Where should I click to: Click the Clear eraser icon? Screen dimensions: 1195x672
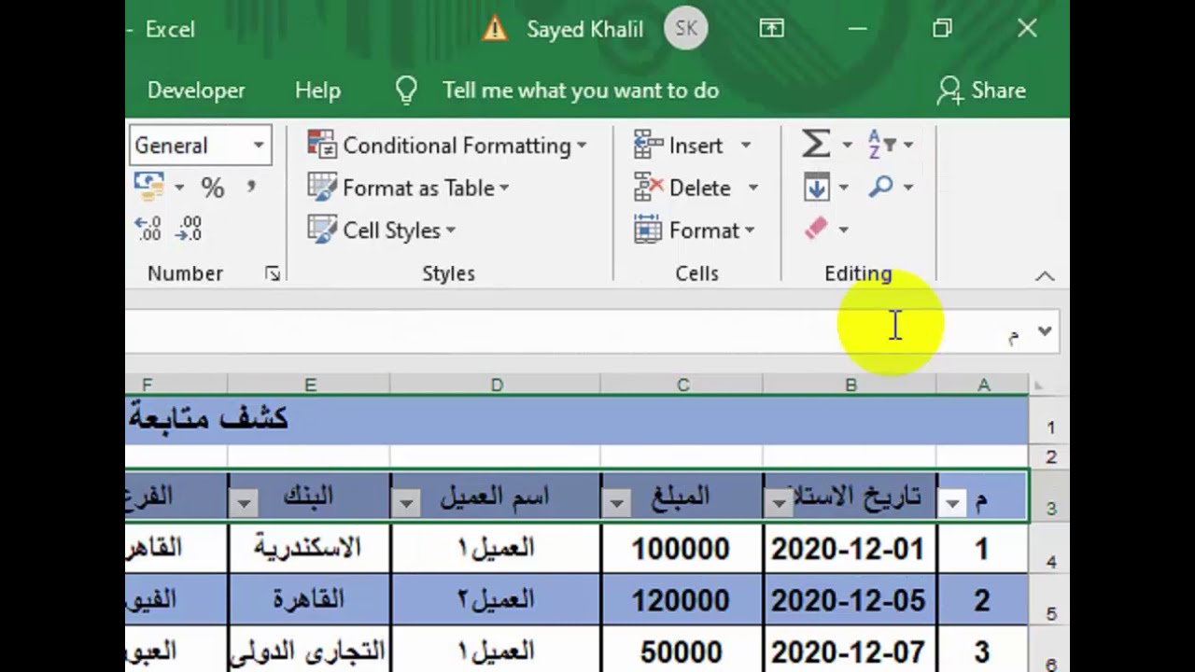[x=816, y=230]
